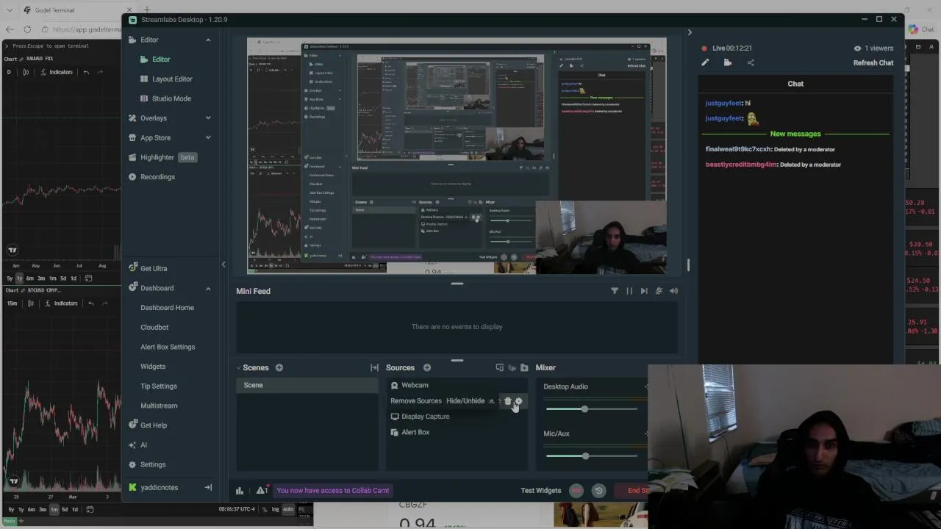
Task: Start recording with the REC button
Action: 576,491
